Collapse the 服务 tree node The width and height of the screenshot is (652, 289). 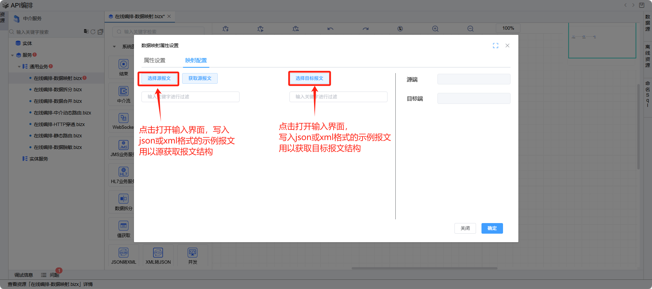coord(13,55)
